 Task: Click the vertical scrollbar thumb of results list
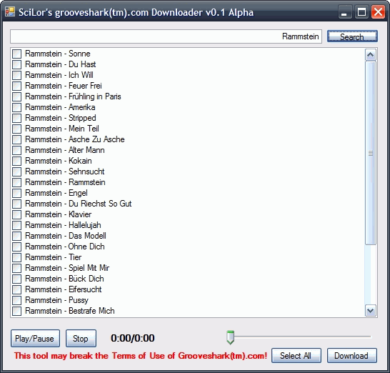coord(371,153)
